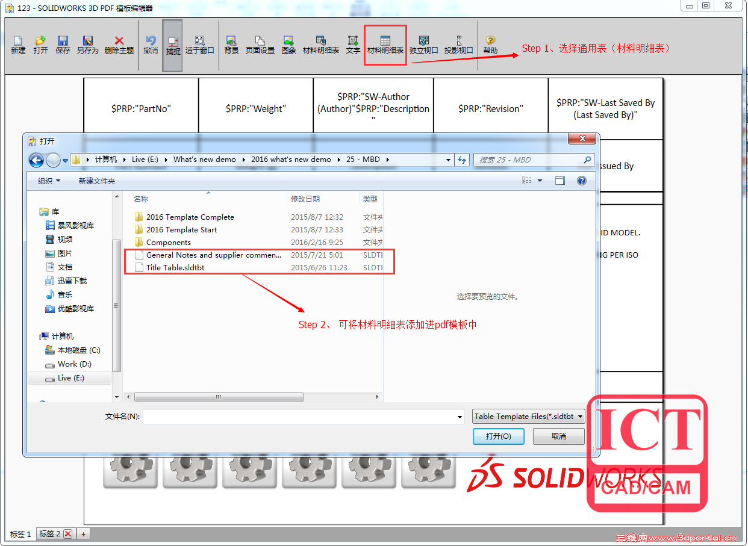Sort by the 类型 (Type) column header
The image size is (748, 546).
coord(371,199)
